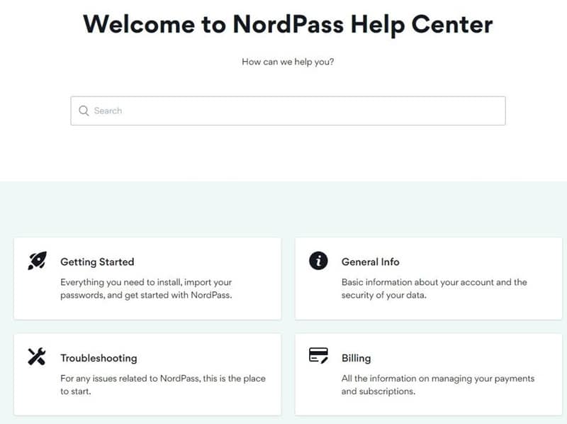Screen dimensions: 567x424
Task: Select the Billing category card
Action: point(429,374)
